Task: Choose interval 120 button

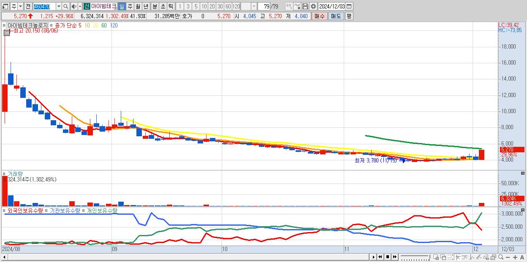Action: click(x=236, y=7)
